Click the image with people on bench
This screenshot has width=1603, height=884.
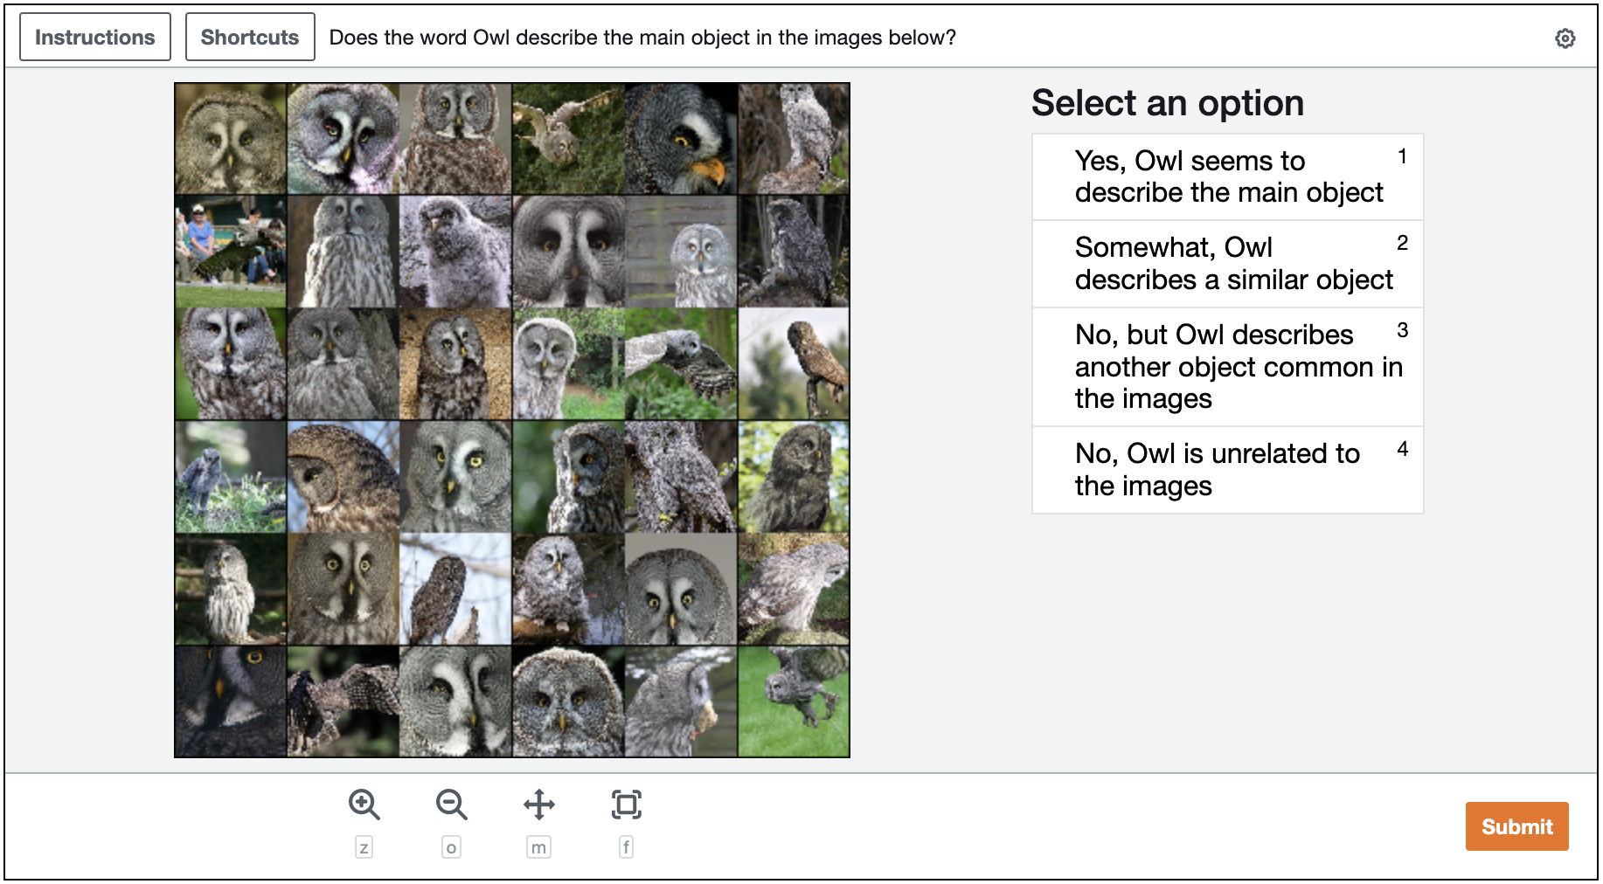231,252
